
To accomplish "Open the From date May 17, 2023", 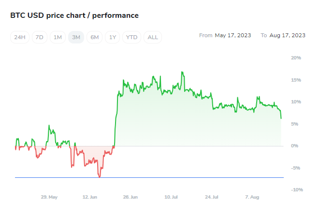I will click(x=233, y=35).
